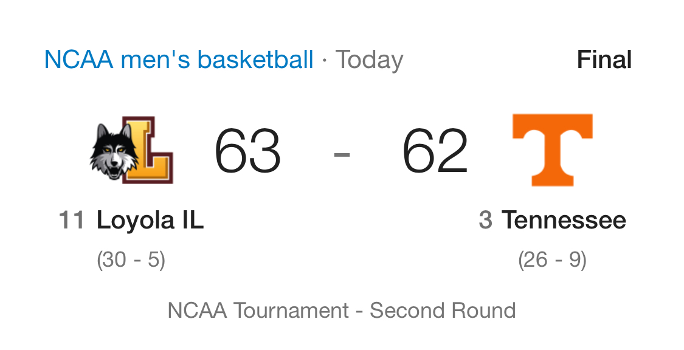Screen dimensions: 684x350
Task: Click the Today date label
Action: point(369,60)
